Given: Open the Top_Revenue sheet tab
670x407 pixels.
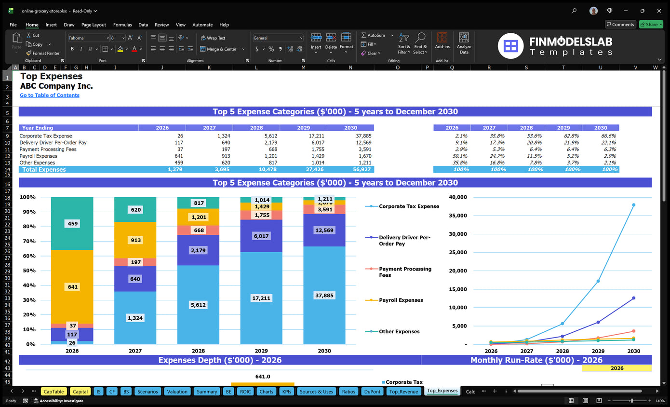Looking at the screenshot, I should point(404,391).
